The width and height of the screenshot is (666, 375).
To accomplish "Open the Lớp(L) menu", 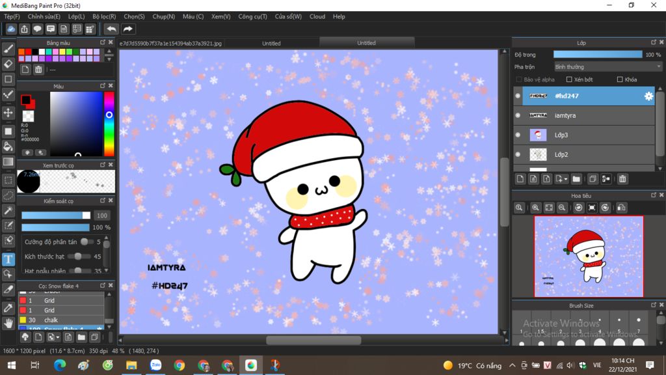I will (77, 16).
